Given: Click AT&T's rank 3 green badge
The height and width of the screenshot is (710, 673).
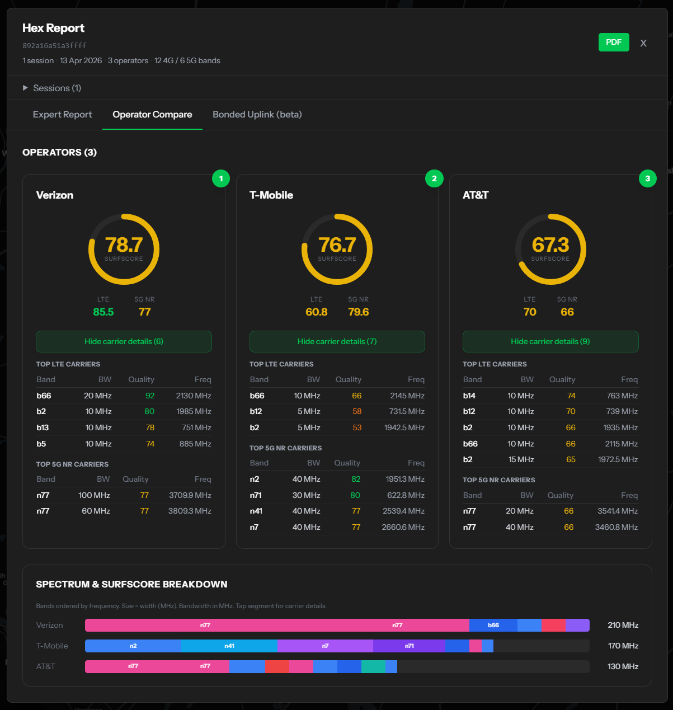Looking at the screenshot, I should click(648, 178).
